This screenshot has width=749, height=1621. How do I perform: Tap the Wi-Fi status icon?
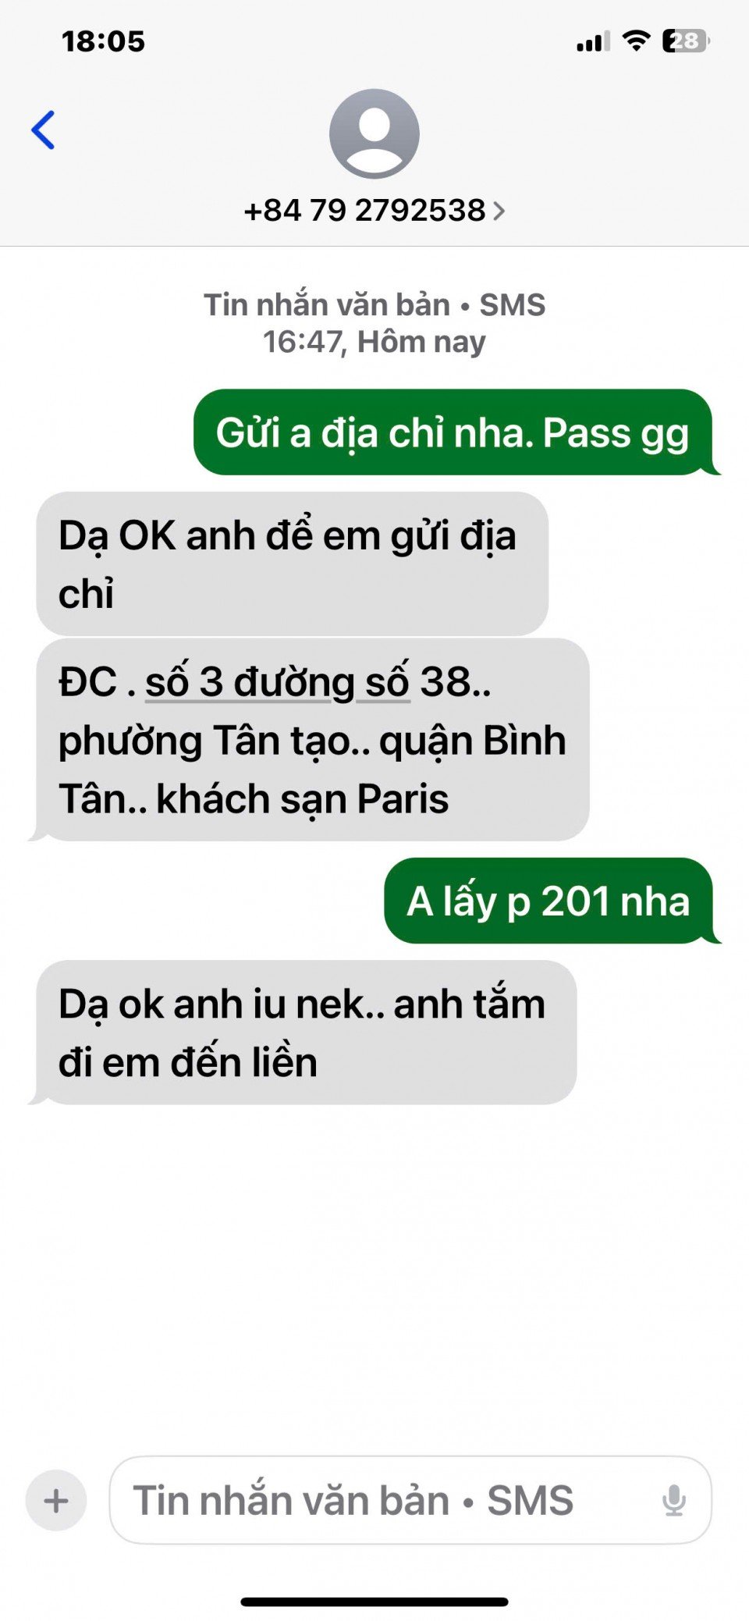tap(636, 41)
